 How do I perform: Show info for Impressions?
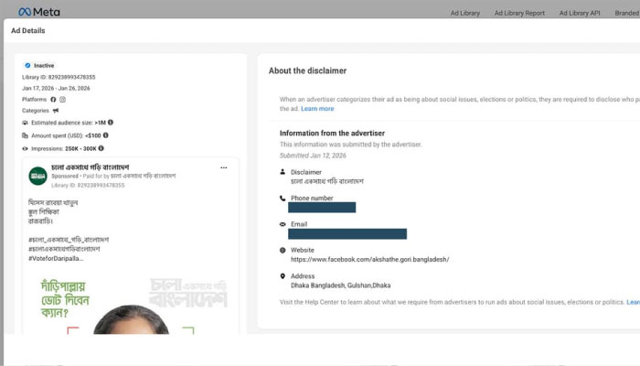coord(101,148)
